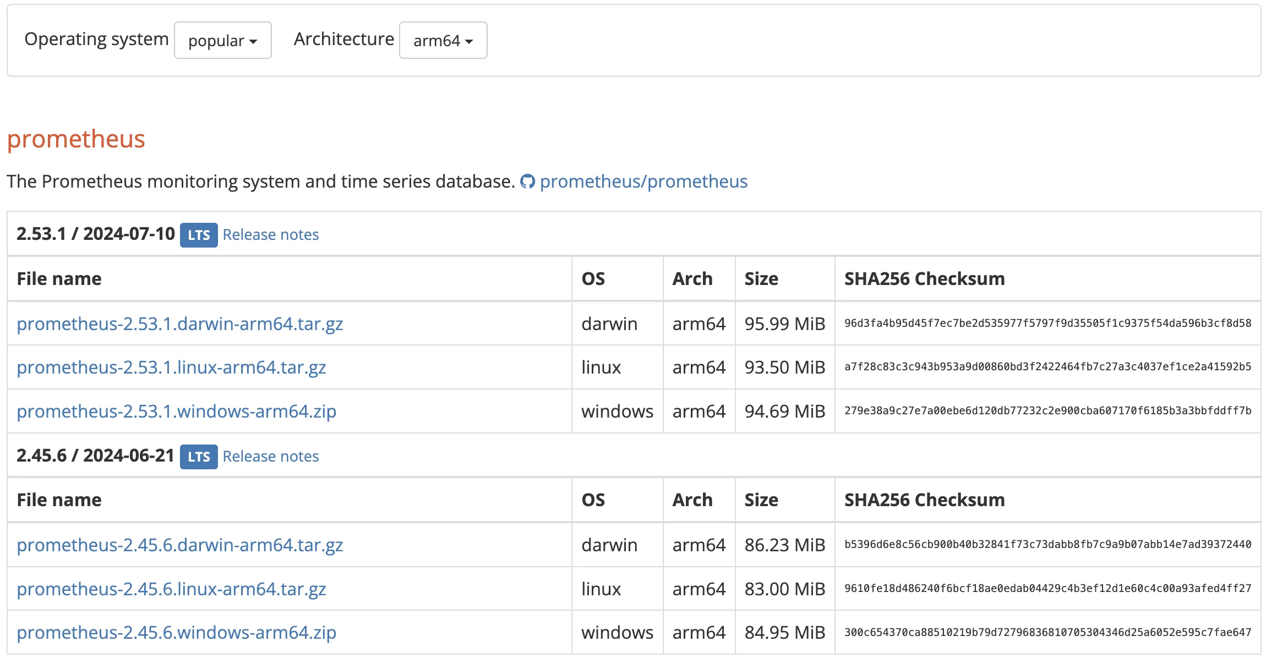Click the Architecture label
Image resolution: width=1266 pixels, height=658 pixels.
tap(344, 39)
